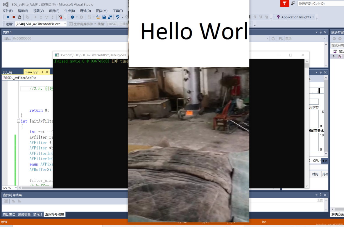Minimize the console window
The image size is (344, 227).
[x=279, y=55]
